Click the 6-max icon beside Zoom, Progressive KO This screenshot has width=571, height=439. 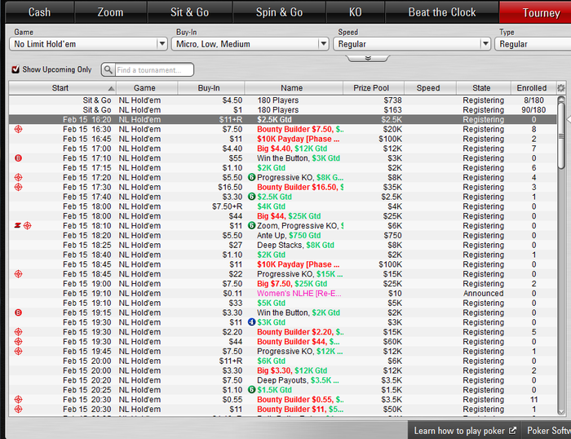[x=251, y=225]
